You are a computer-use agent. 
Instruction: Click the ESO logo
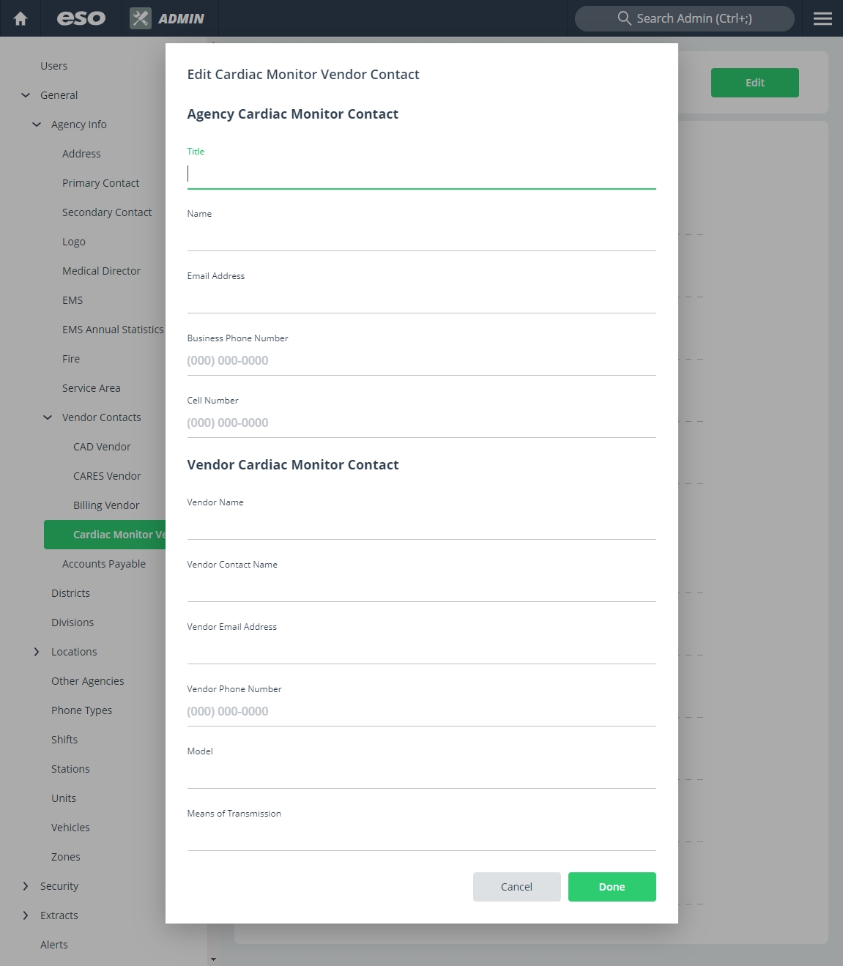click(81, 18)
